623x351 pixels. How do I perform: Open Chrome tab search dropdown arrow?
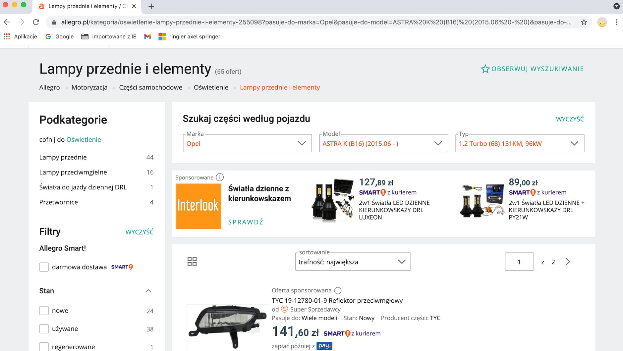coord(616,6)
